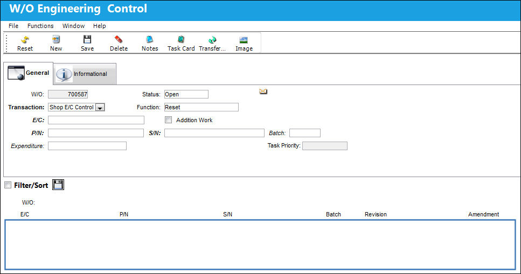
Task: Focus the S/N input field
Action: (214, 133)
